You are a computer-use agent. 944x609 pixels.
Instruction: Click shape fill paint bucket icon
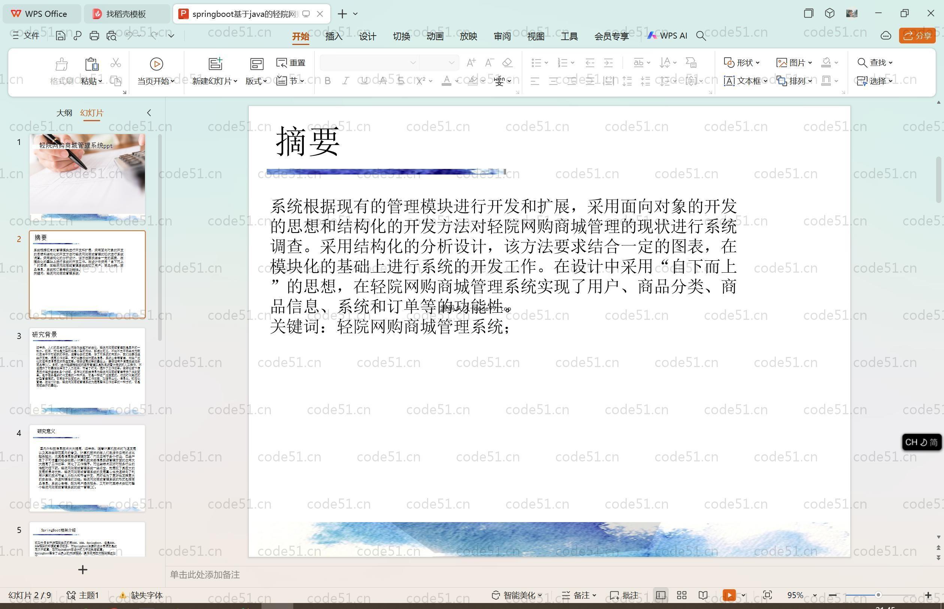coord(826,63)
